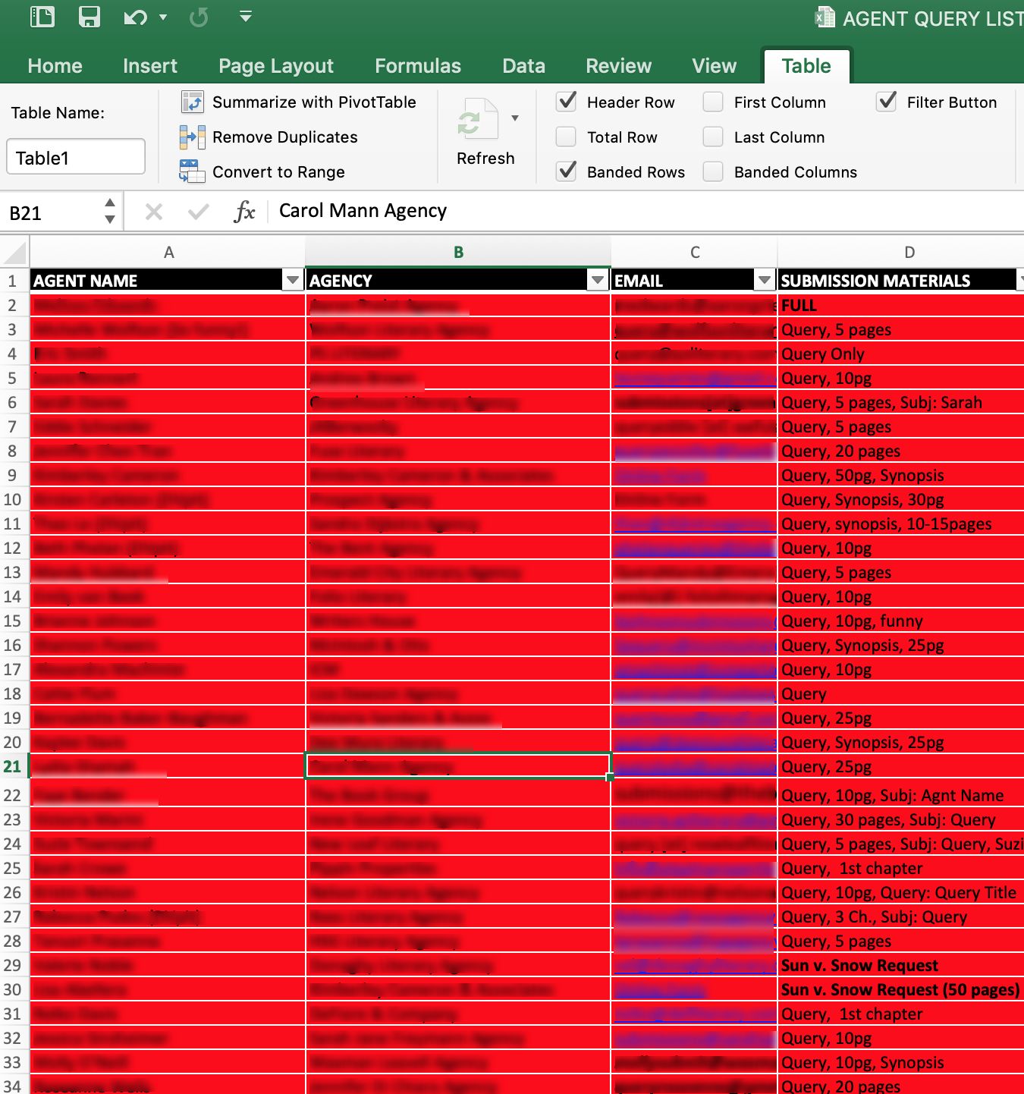Screen dimensions: 1024x1094
Task: Confirm the formula entry with the checkmark icon
Action: point(199,212)
